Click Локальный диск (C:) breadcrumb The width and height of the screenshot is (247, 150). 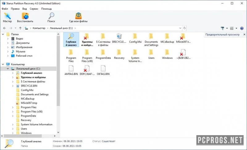(x=61, y=28)
